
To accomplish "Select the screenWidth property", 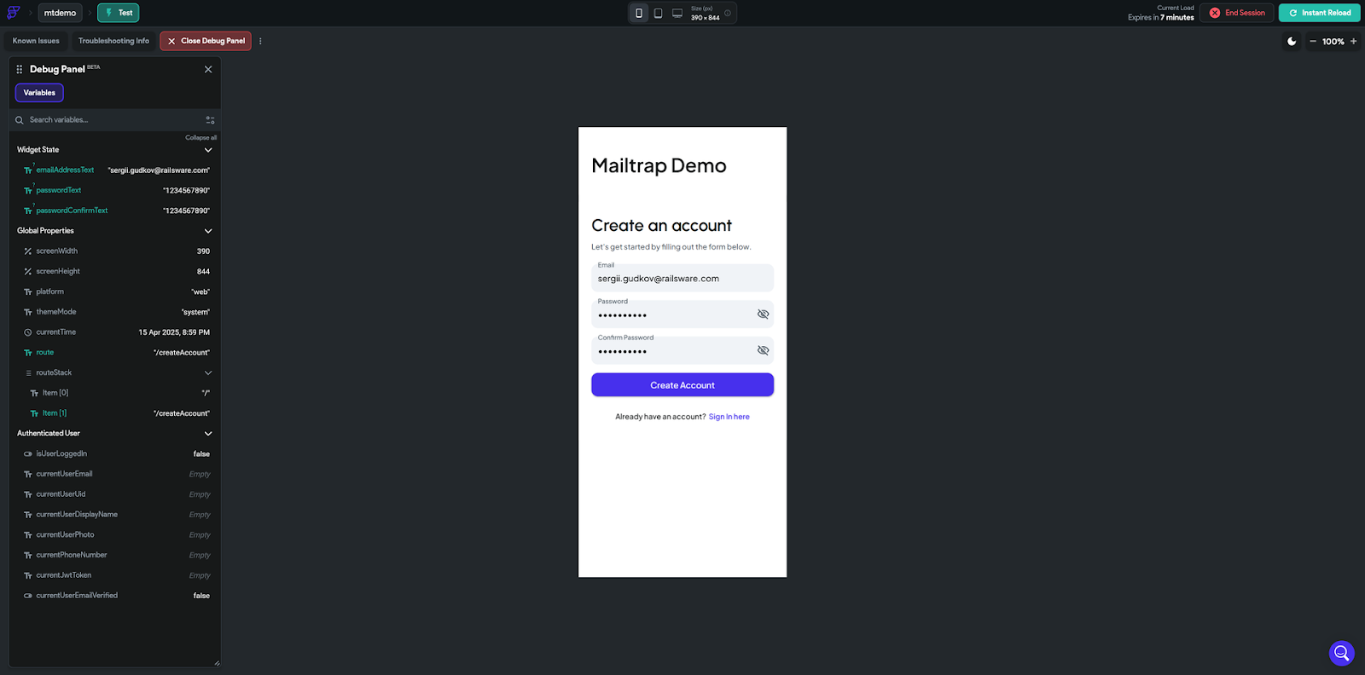I will [x=116, y=251].
